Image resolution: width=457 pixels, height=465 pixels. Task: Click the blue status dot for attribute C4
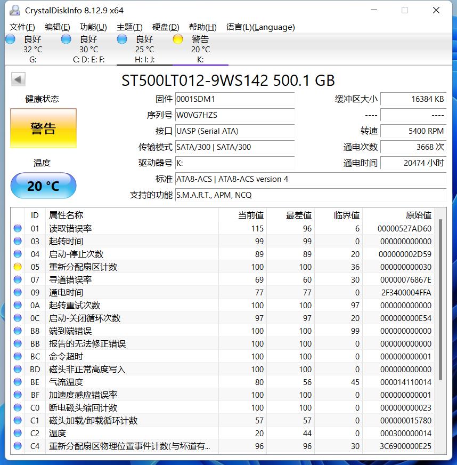[x=18, y=446]
